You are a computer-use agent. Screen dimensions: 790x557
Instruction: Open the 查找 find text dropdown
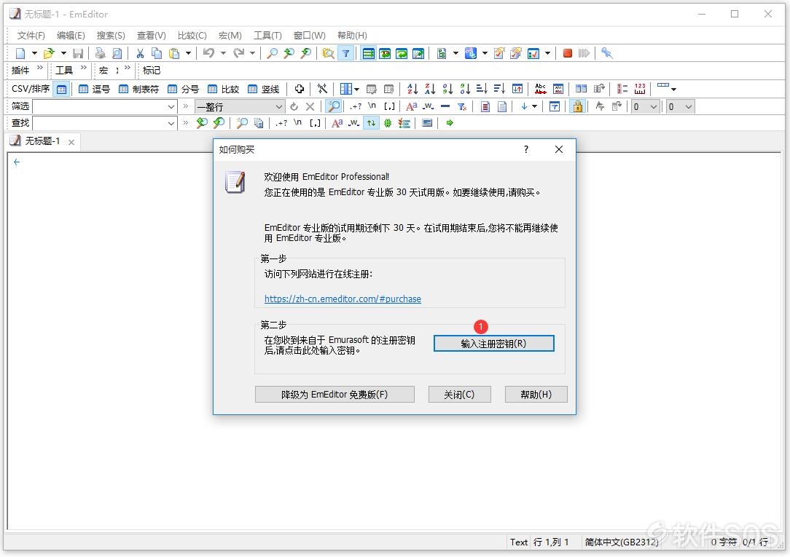[171, 123]
